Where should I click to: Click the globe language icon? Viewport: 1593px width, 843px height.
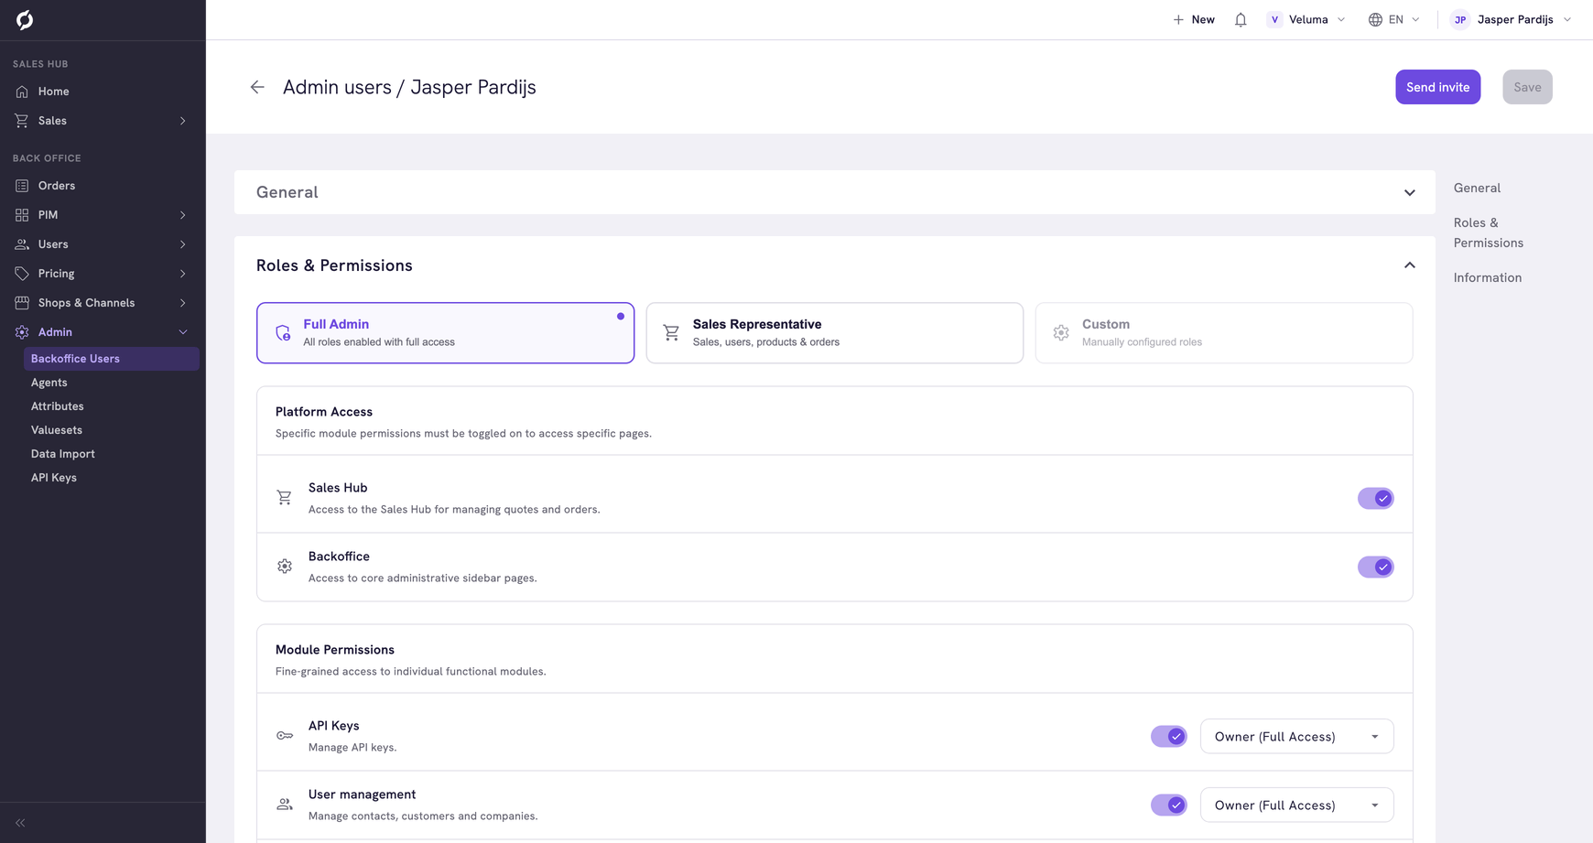[1375, 19]
